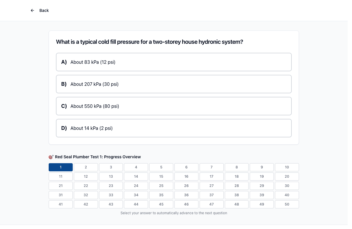Open question 50, the last question
This screenshot has height=229, width=352.
coord(287,204)
